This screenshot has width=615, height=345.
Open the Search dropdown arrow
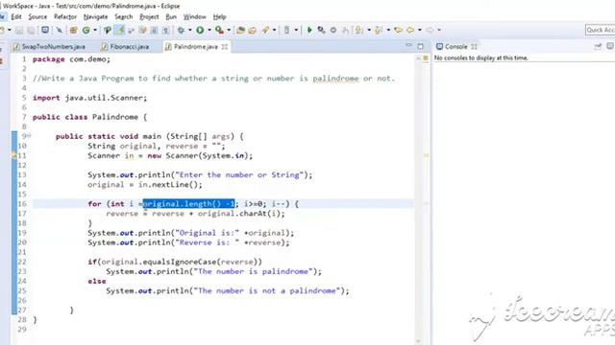coord(274,30)
